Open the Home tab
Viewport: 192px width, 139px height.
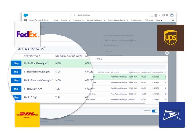pos(56,20)
